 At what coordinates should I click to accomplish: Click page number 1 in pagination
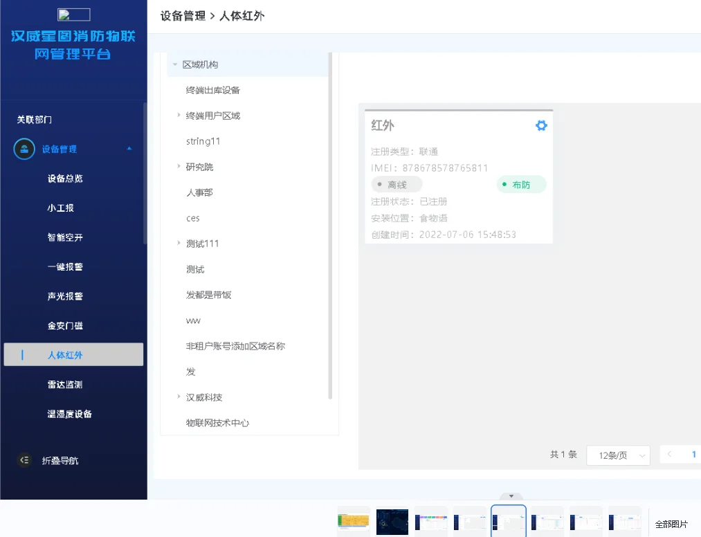695,455
